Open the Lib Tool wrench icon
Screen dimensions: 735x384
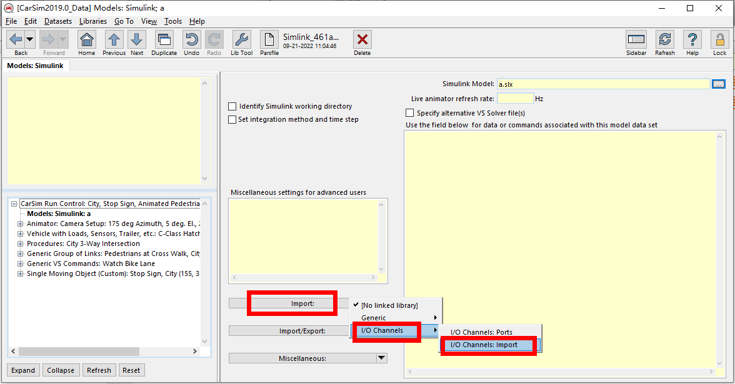pyautogui.click(x=241, y=39)
